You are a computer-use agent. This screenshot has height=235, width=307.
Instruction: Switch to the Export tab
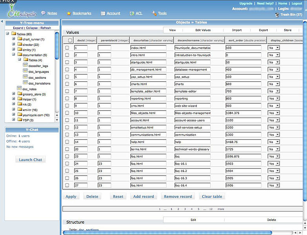tap(263, 30)
